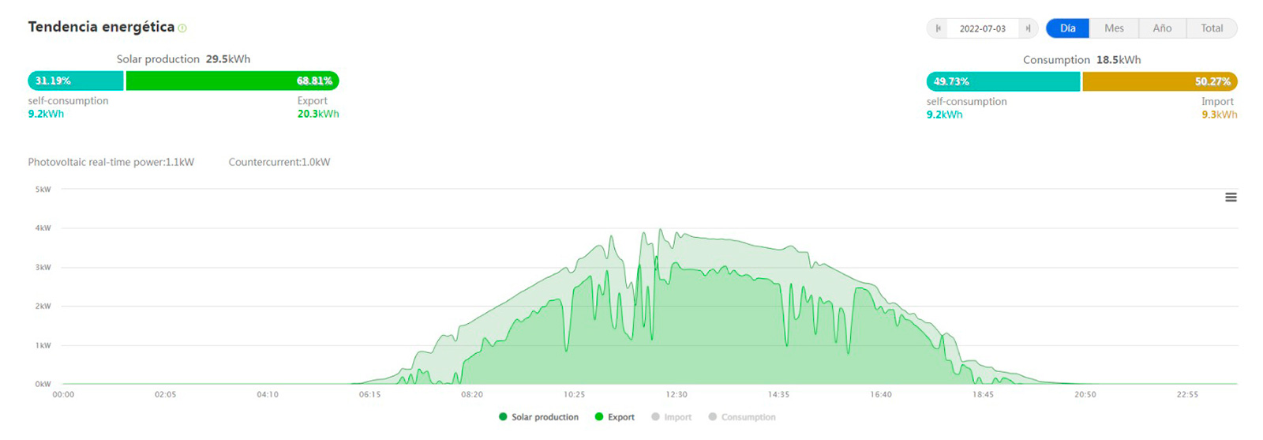Click the grey Consumption legend dot
Image resolution: width=1263 pixels, height=440 pixels.
point(713,417)
